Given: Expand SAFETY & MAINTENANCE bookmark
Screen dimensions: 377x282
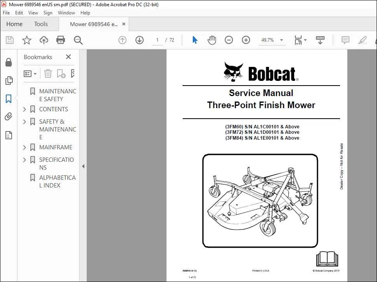Looking at the screenshot, I should 24,122.
